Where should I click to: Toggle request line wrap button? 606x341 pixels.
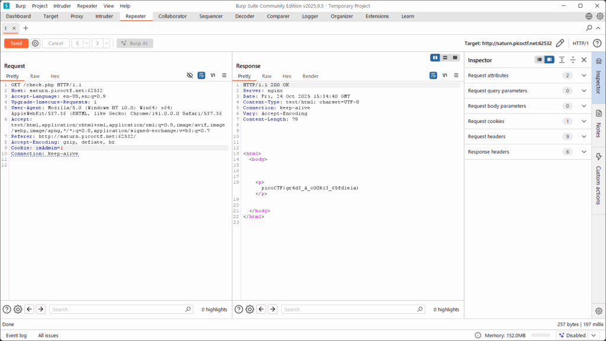point(202,76)
